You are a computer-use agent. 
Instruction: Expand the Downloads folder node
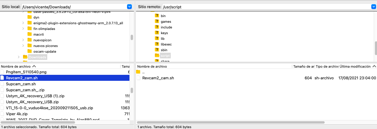tap(19, 57)
